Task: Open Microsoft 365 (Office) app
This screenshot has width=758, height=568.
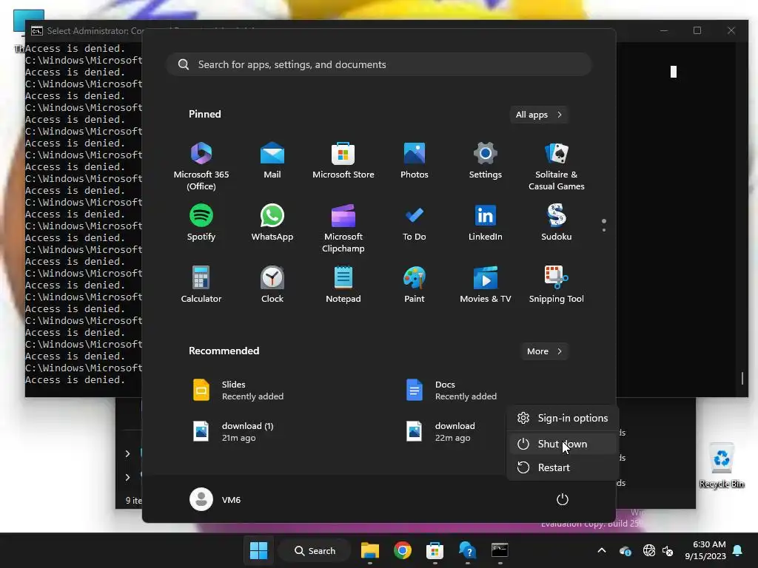Action: tap(201, 166)
